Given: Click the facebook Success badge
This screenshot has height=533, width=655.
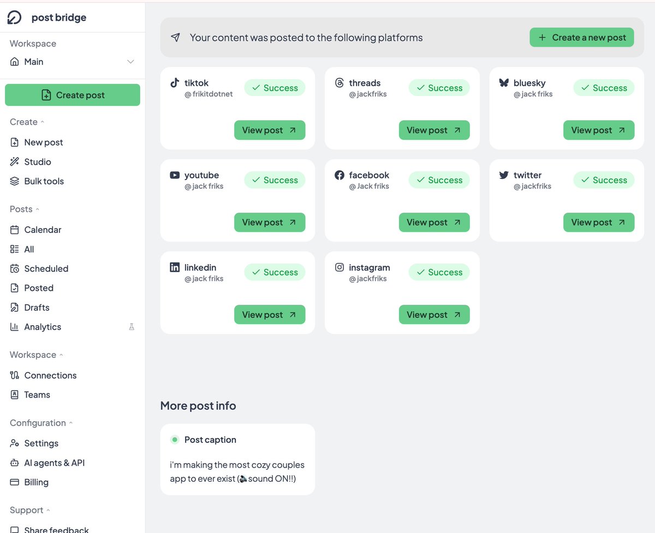Looking at the screenshot, I should pos(439,180).
